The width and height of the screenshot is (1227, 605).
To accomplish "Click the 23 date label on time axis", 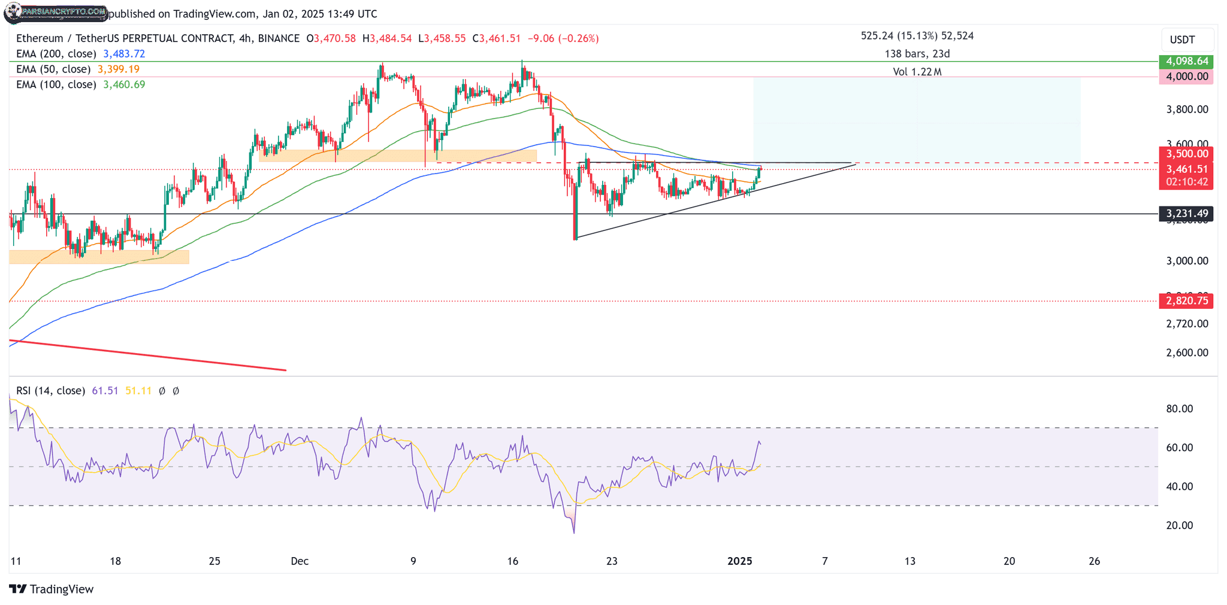I will 612,561.
